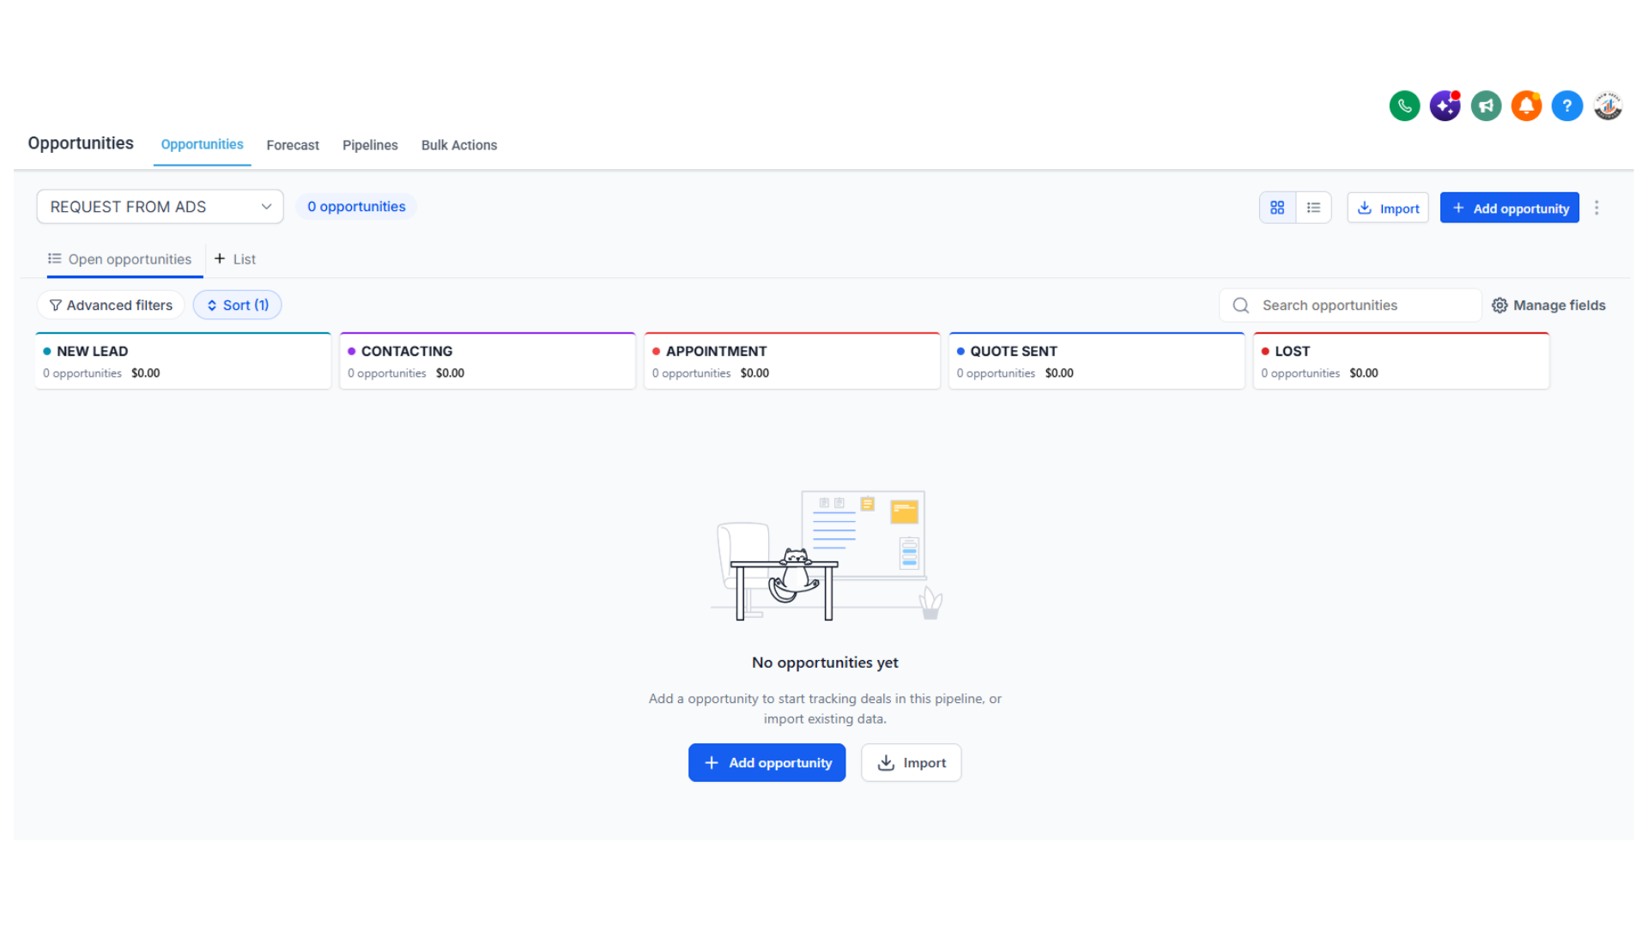Click the search magnifier icon
Screen dimensions: 1648x927
point(1241,306)
